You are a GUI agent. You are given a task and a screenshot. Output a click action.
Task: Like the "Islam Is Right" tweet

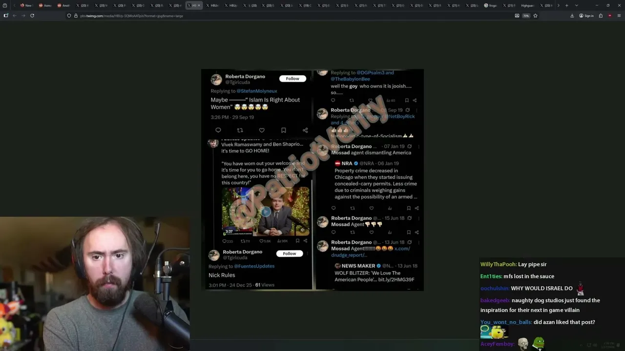coord(262,130)
